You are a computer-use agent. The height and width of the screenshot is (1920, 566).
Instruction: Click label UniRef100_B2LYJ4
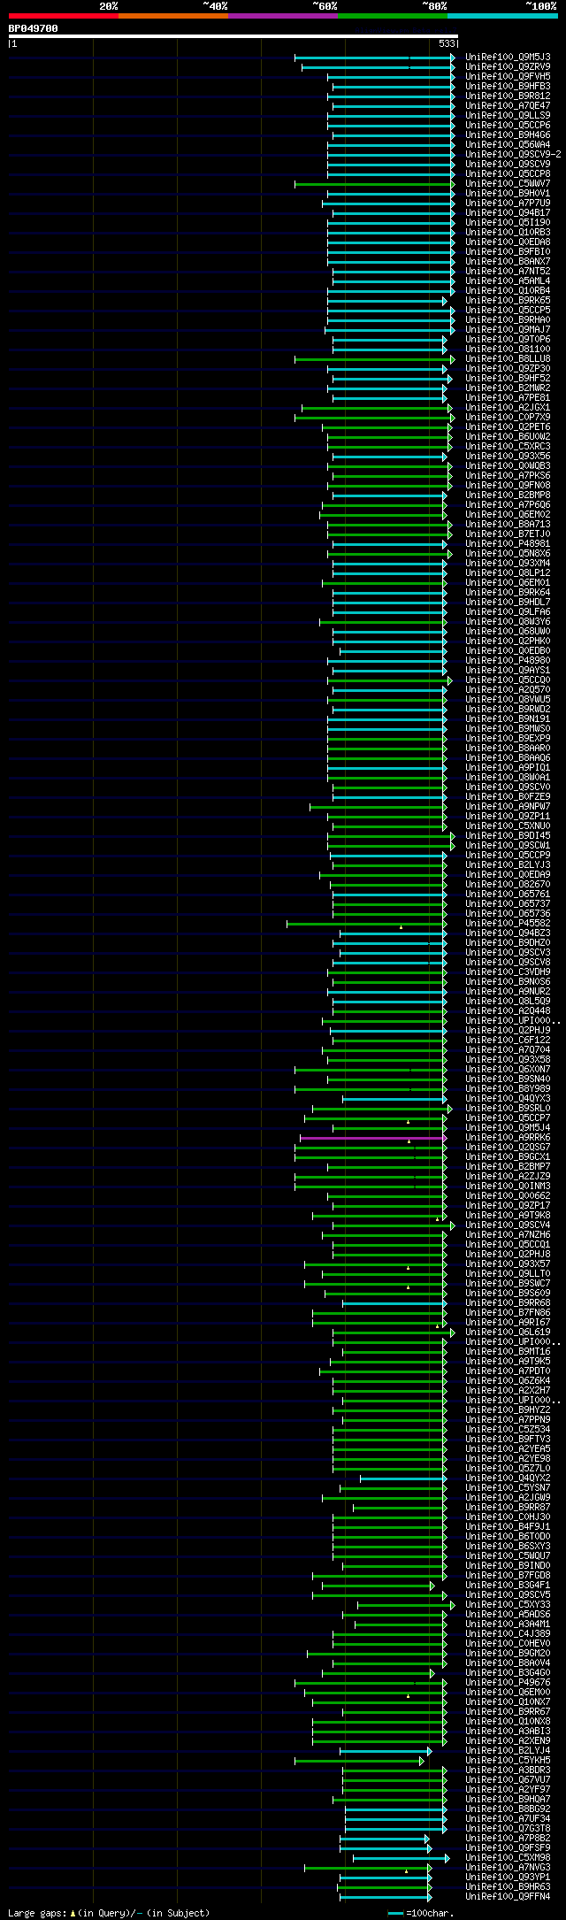coord(508,1750)
